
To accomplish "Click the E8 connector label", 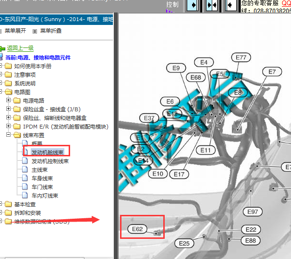I will click(238, 93).
